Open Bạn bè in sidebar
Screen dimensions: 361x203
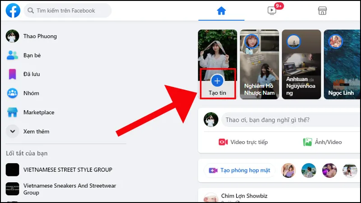[x=32, y=55]
